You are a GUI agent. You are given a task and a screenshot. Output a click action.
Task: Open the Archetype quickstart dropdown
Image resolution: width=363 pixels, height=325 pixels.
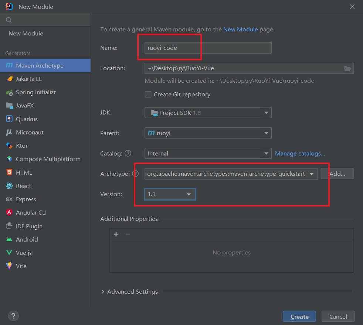(231, 174)
